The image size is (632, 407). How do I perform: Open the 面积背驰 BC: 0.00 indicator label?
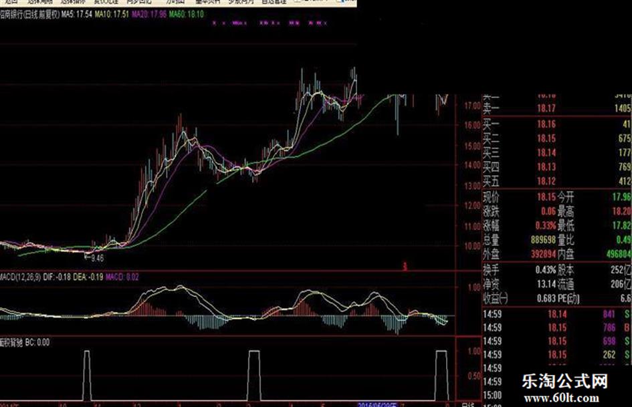coord(25,343)
